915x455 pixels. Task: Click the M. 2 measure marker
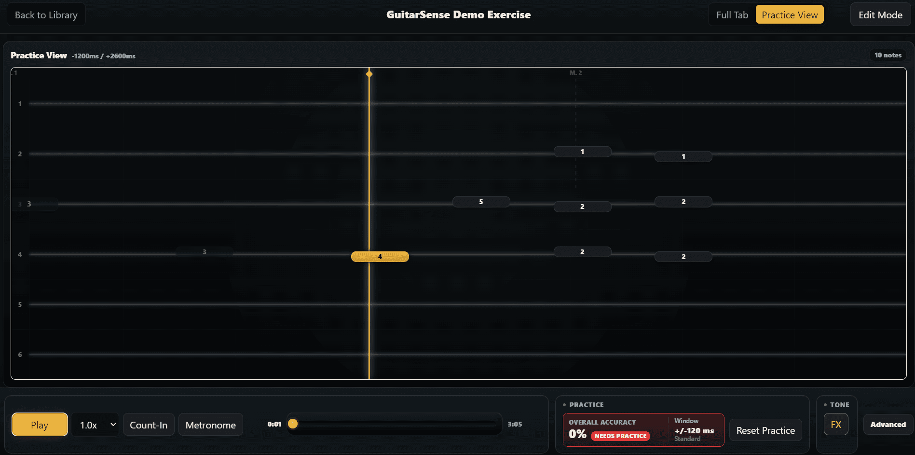575,73
